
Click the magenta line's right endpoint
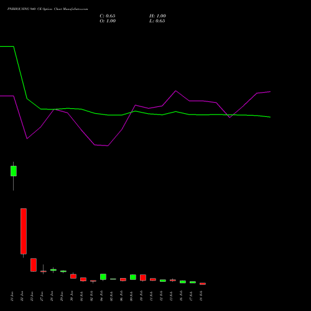270,91
